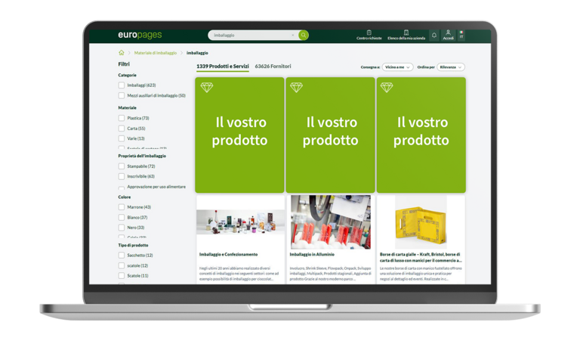The height and width of the screenshot is (341, 580).
Task: Open the IT language selector
Action: pos(461,35)
